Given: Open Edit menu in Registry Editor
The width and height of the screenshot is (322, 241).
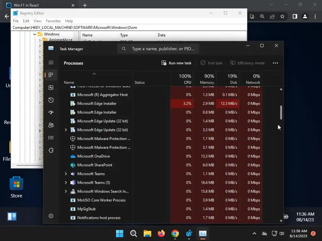Looking at the screenshot, I should 26,21.
